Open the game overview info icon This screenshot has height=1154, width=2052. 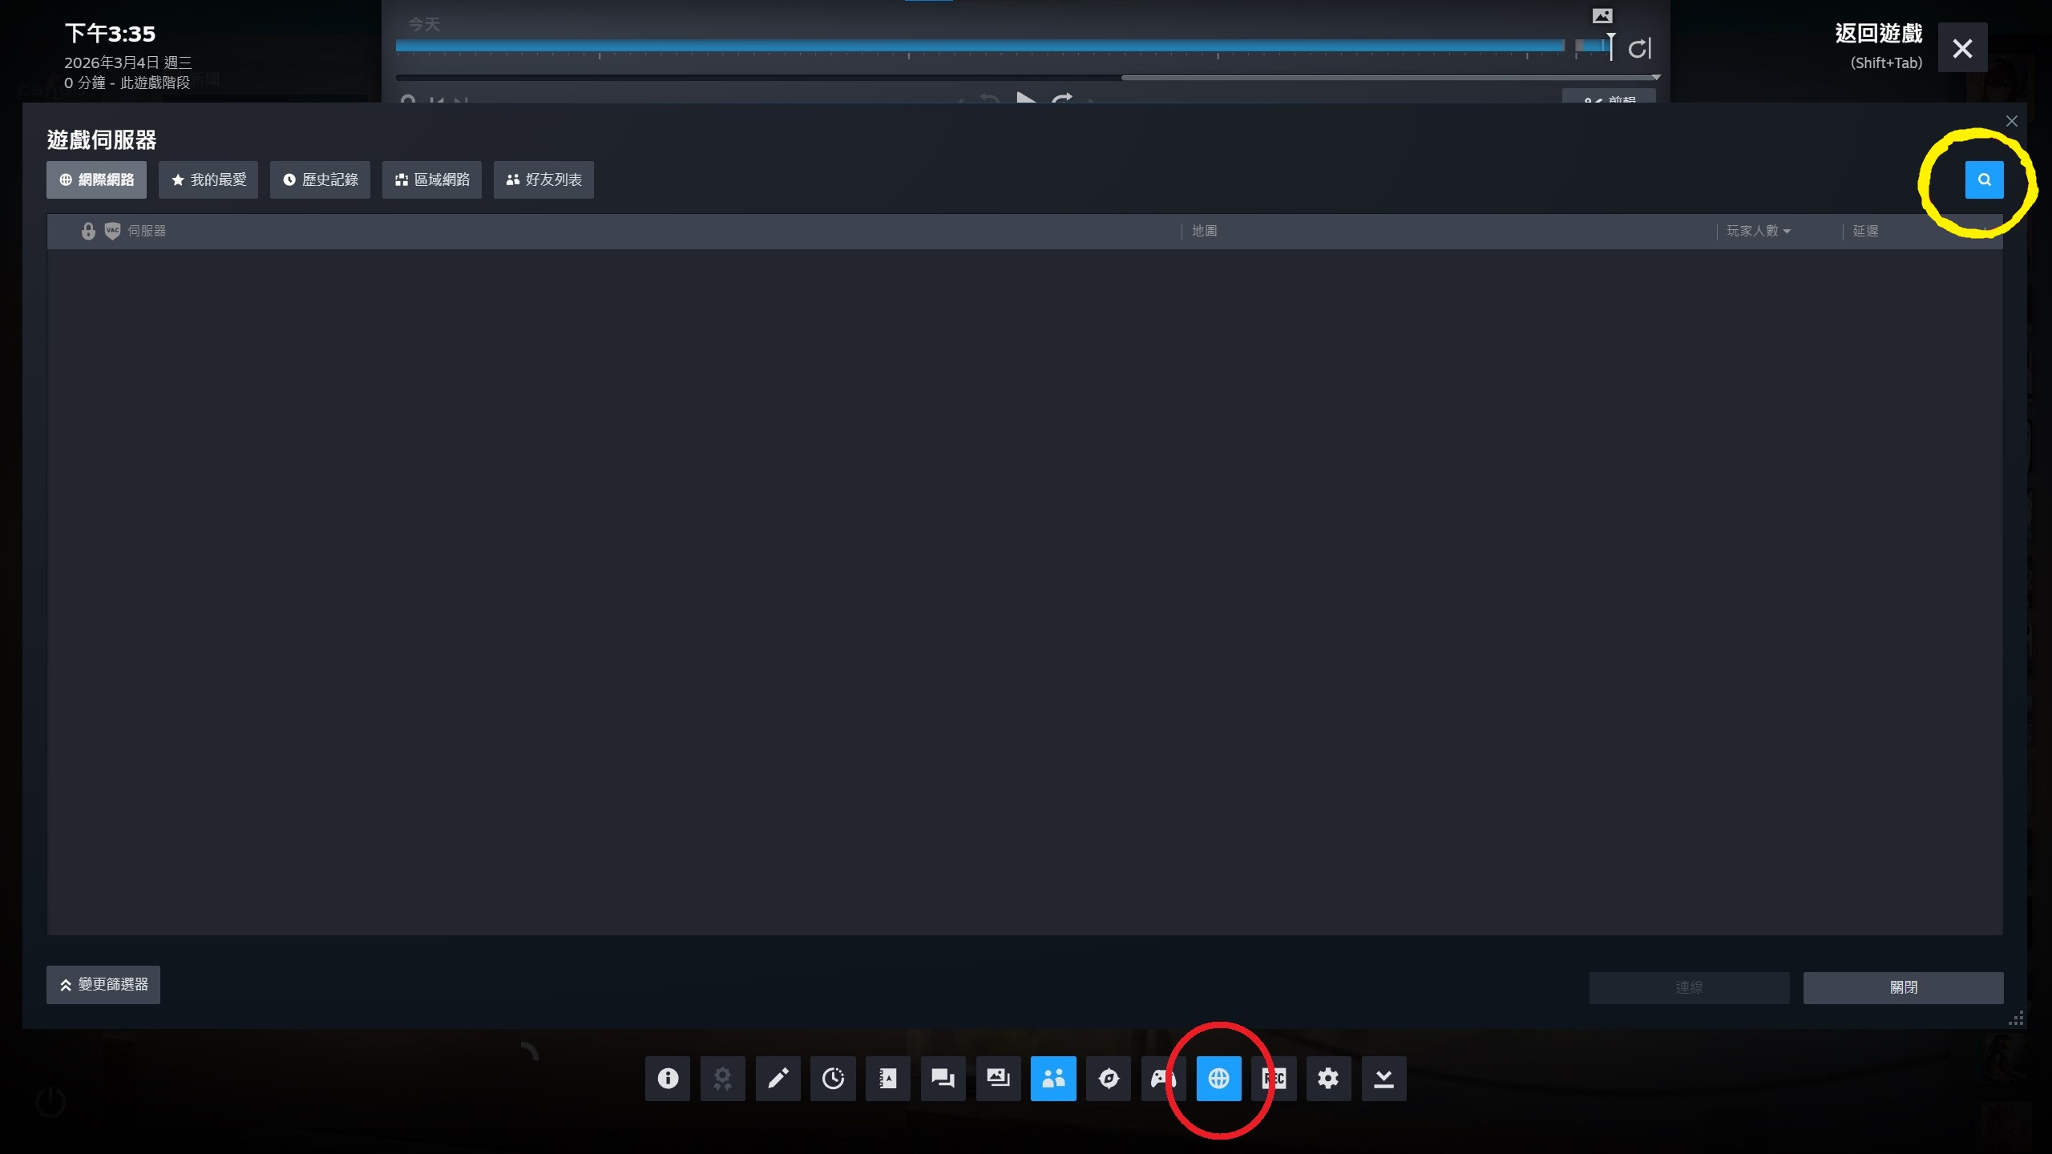(x=668, y=1079)
